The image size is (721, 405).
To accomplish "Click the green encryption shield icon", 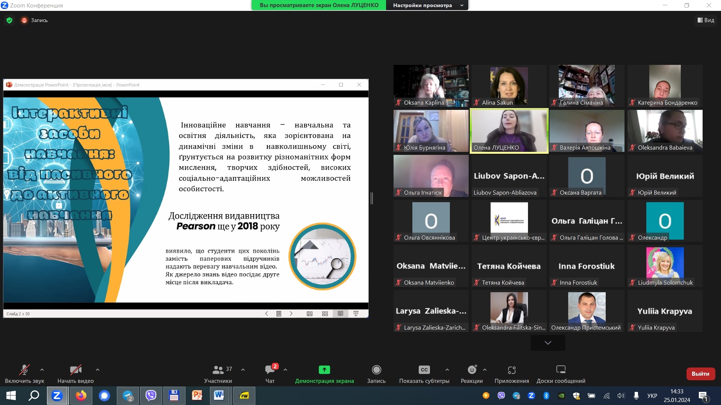I will [9, 20].
